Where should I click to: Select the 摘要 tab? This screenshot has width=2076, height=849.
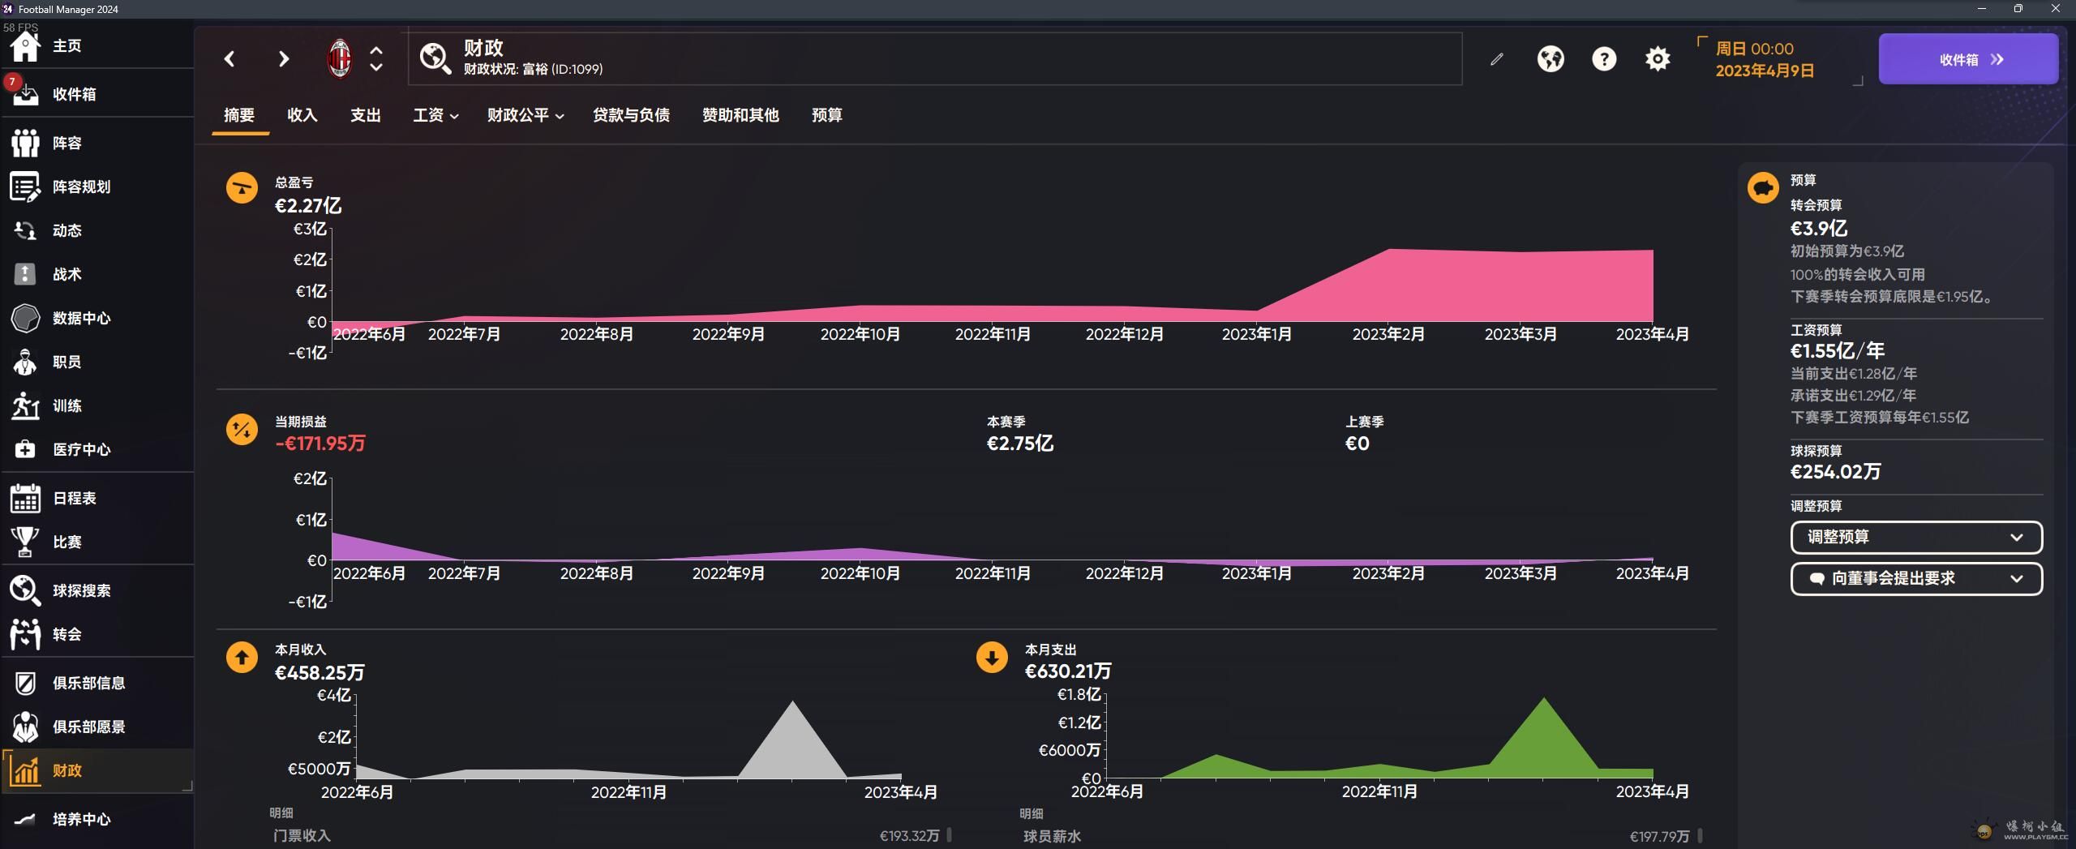tap(239, 115)
